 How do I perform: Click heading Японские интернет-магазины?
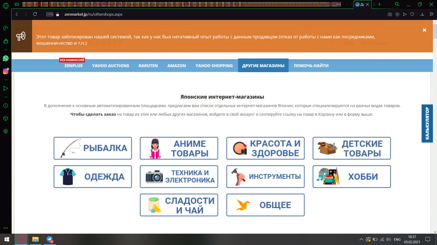(222, 97)
